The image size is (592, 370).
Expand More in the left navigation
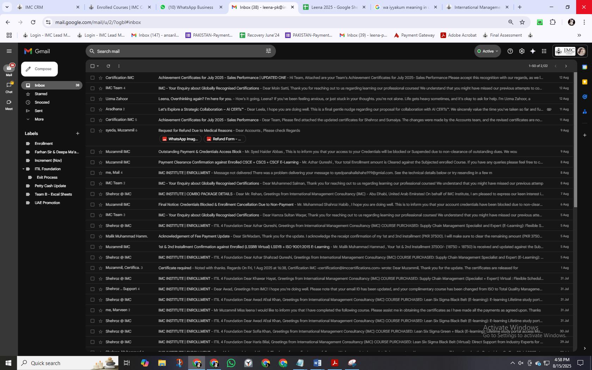39,119
